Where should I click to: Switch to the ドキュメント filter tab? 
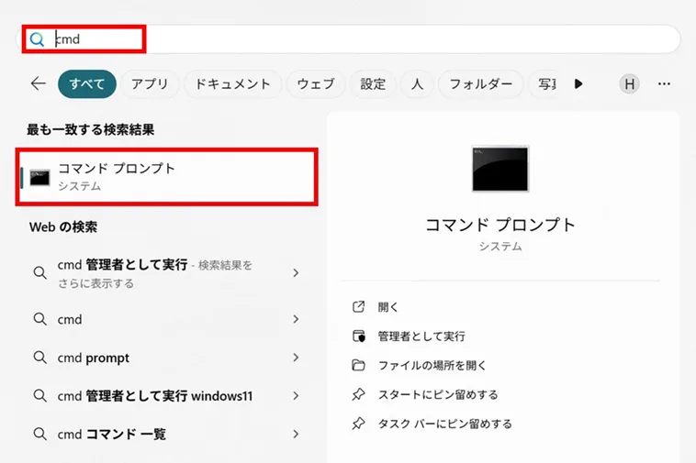point(233,83)
